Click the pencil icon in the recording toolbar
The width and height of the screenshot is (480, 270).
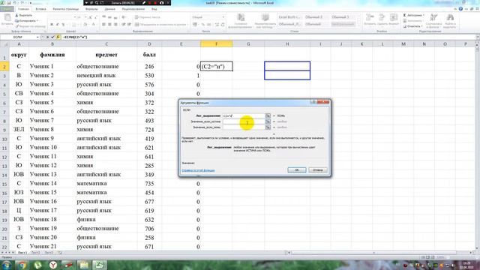tap(144, 3)
